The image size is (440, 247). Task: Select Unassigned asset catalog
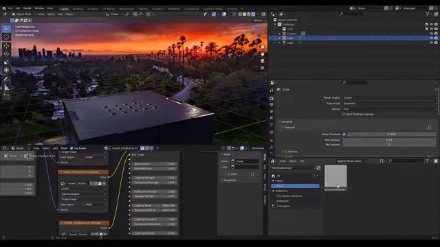(x=283, y=206)
